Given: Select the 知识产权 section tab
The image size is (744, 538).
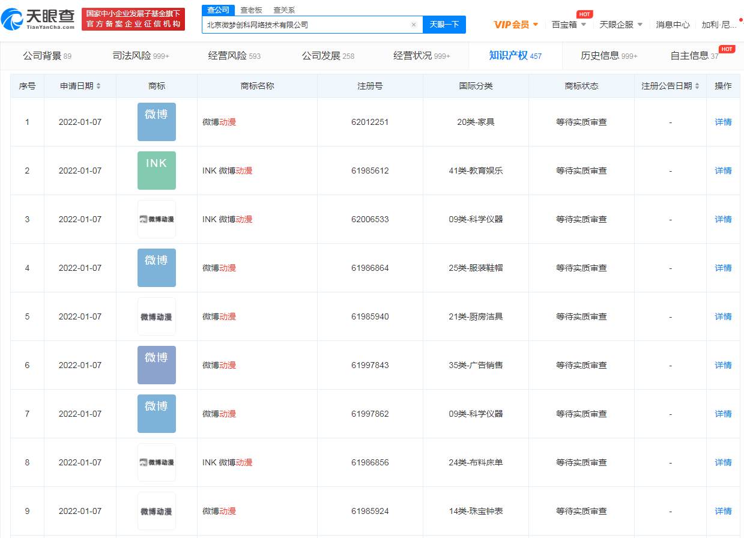Looking at the screenshot, I should click(x=515, y=56).
